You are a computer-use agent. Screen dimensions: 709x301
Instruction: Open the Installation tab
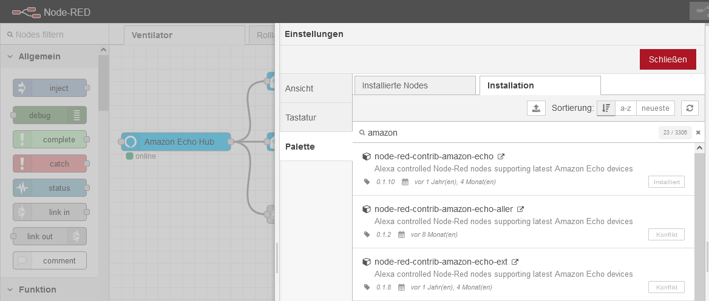click(x=540, y=85)
